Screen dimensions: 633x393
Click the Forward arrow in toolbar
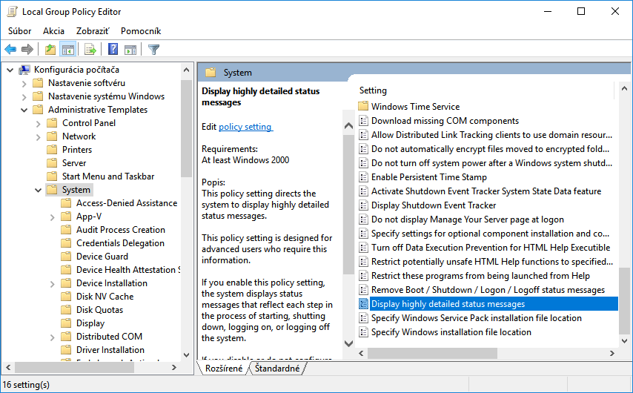[x=27, y=50]
